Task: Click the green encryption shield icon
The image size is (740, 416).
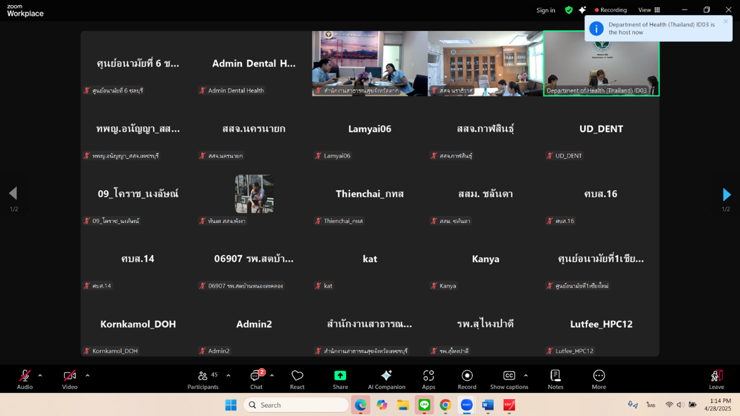Action: pyautogui.click(x=569, y=10)
